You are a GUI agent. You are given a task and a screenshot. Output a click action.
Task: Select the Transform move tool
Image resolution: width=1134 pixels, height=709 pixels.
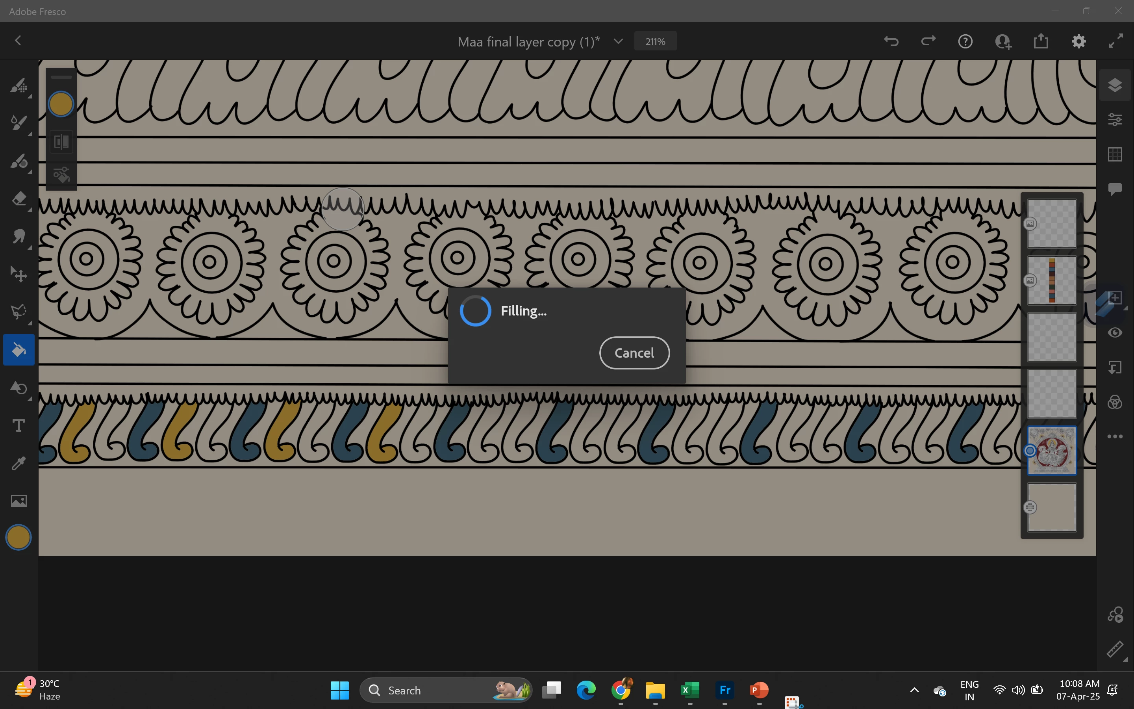(x=19, y=274)
